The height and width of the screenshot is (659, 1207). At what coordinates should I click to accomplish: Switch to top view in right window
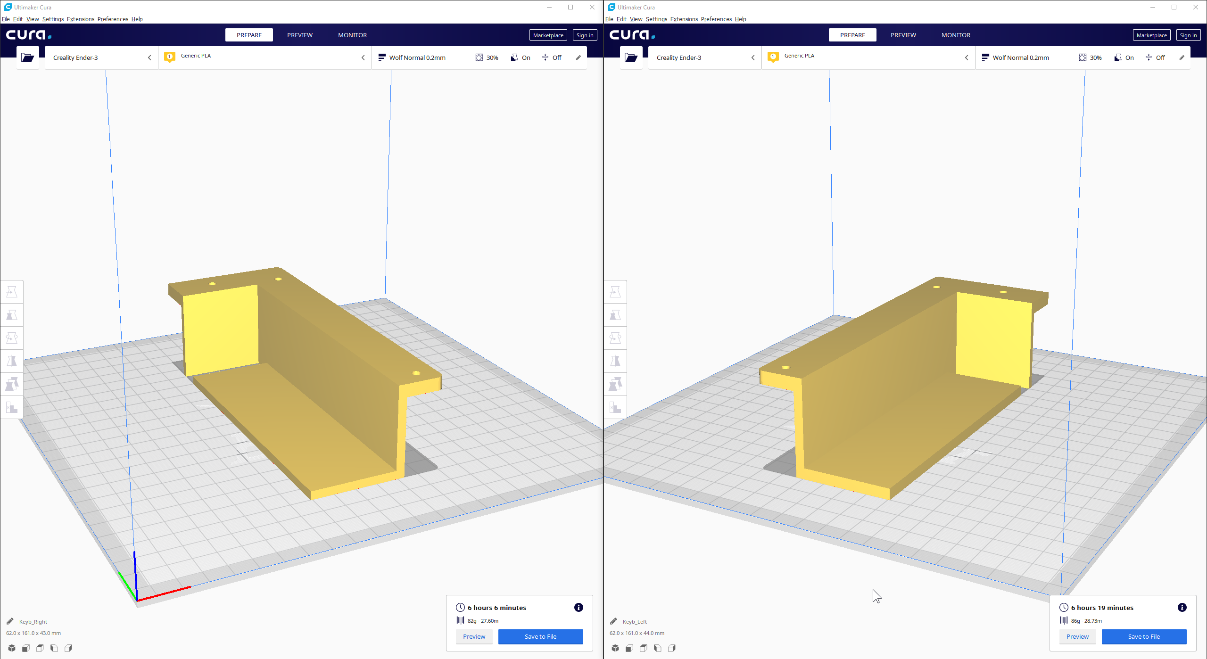tap(644, 648)
